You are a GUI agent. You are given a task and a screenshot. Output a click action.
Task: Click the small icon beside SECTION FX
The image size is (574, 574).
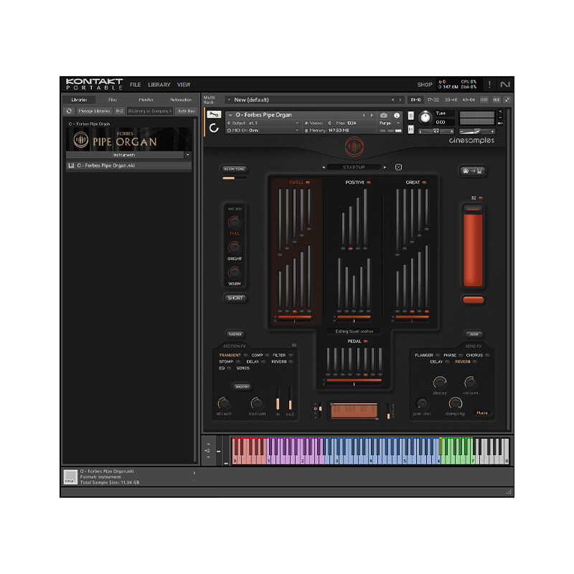[x=293, y=345]
